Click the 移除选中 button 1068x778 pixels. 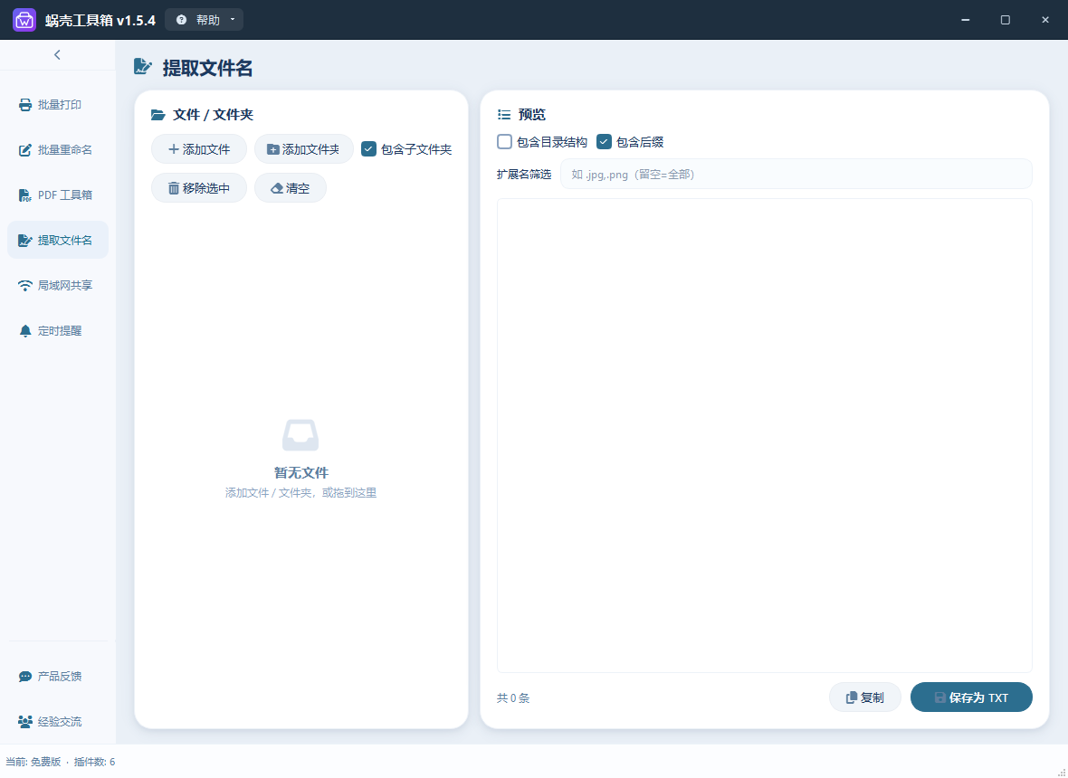pyautogui.click(x=199, y=188)
